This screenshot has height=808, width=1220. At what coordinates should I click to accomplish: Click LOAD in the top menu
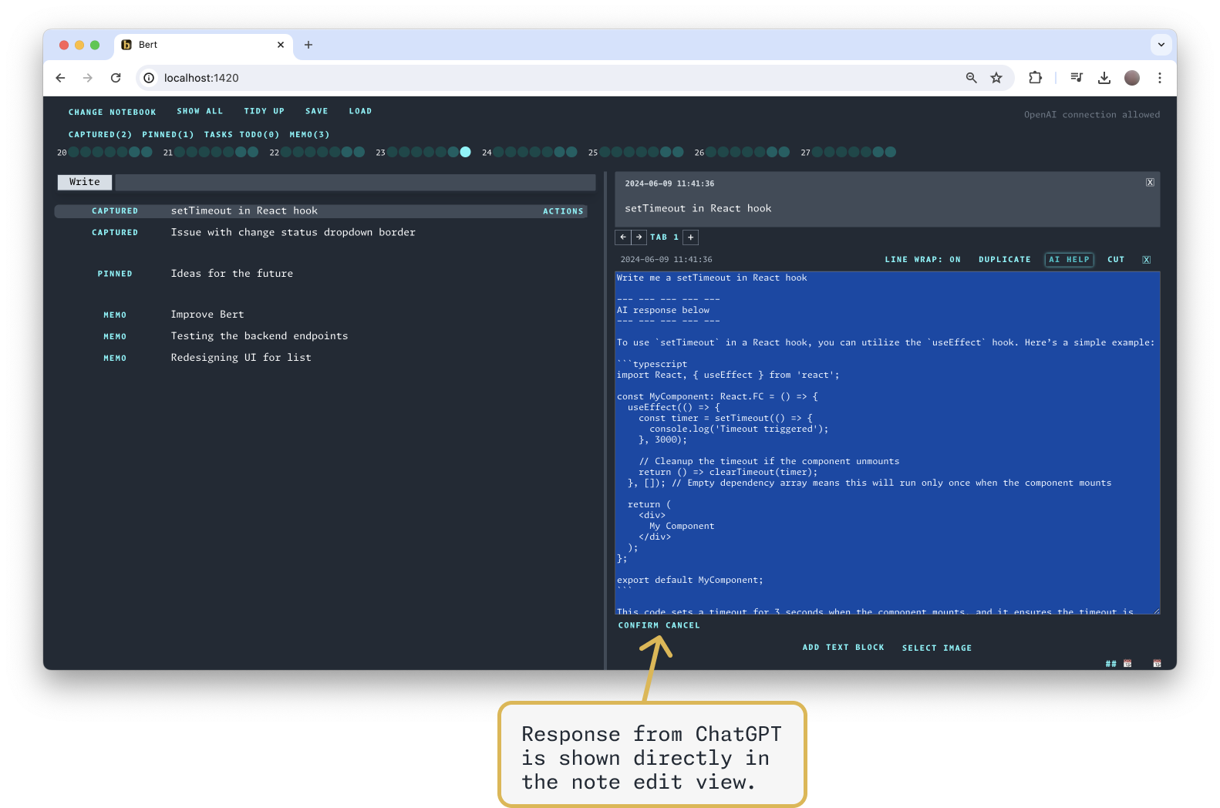point(360,112)
